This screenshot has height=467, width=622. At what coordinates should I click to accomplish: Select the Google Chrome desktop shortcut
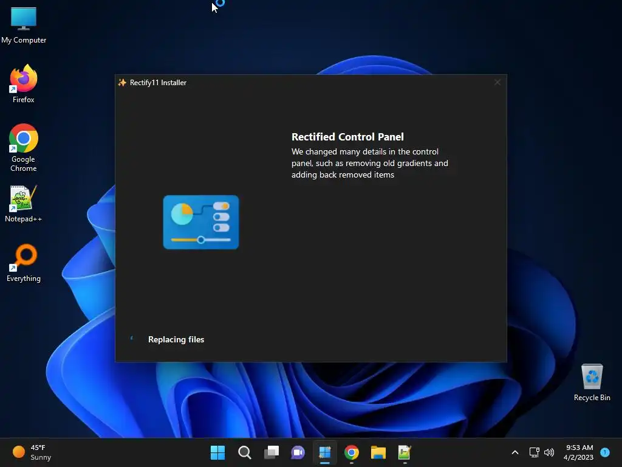pos(24,148)
